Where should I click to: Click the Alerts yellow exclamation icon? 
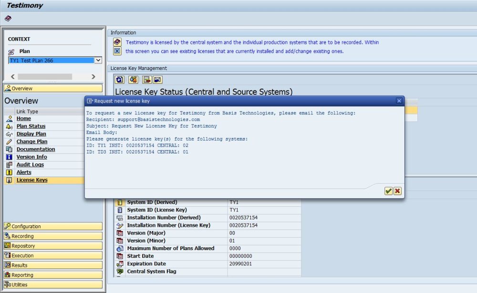(10, 172)
